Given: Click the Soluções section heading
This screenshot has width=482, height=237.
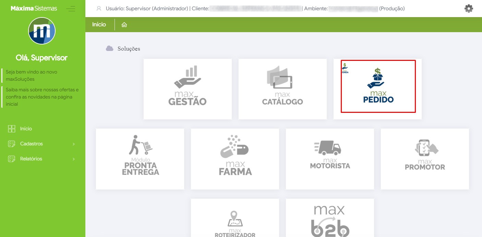Looking at the screenshot, I should point(129,49).
